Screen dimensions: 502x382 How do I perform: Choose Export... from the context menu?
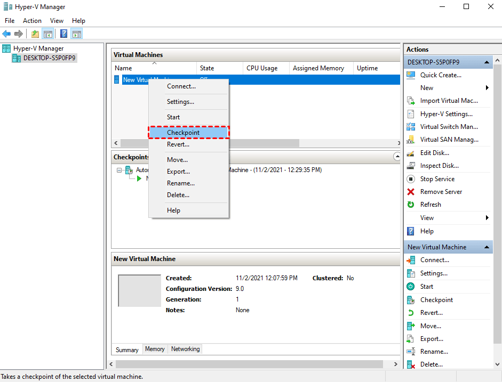[x=178, y=172]
